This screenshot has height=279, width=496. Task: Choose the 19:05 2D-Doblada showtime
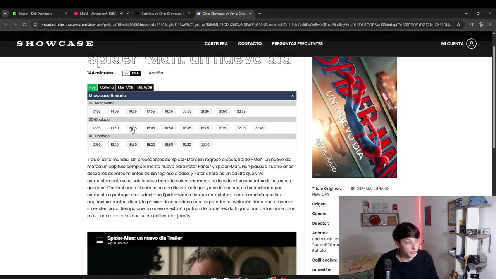click(205, 128)
